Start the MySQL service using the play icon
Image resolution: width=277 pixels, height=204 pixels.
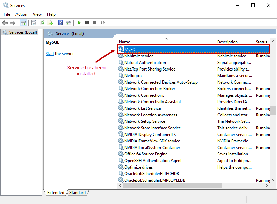tap(79, 23)
